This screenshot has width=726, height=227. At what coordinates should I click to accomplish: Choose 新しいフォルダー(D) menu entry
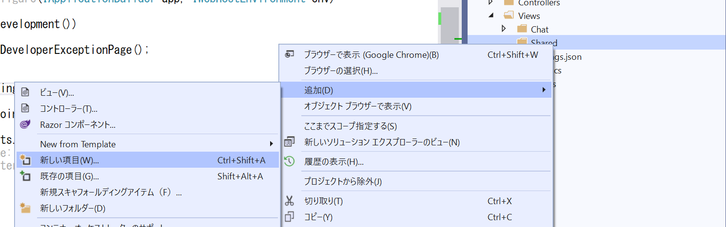click(x=147, y=208)
